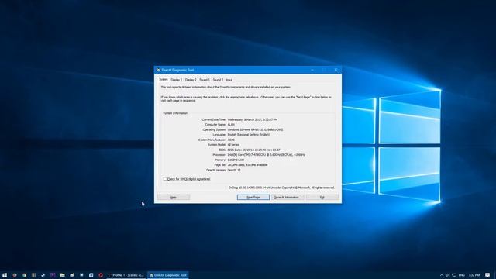496x279 pixels.
Task: Click the Operating System value Windows 10 Home
Action: (255, 129)
